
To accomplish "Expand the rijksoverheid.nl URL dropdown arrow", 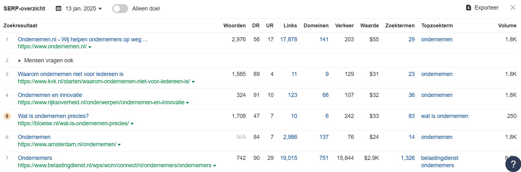I will click(x=187, y=103).
